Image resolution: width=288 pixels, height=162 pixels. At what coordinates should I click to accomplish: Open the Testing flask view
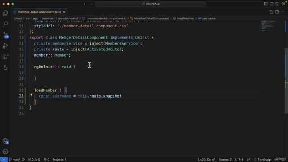[5, 67]
